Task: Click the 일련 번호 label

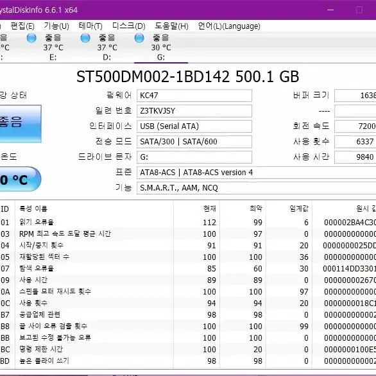Action: point(114,110)
